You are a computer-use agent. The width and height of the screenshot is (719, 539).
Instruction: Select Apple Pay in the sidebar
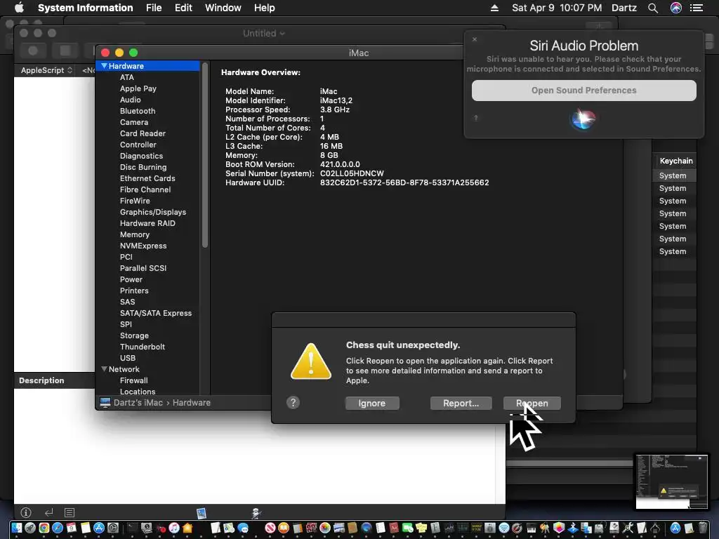click(138, 88)
